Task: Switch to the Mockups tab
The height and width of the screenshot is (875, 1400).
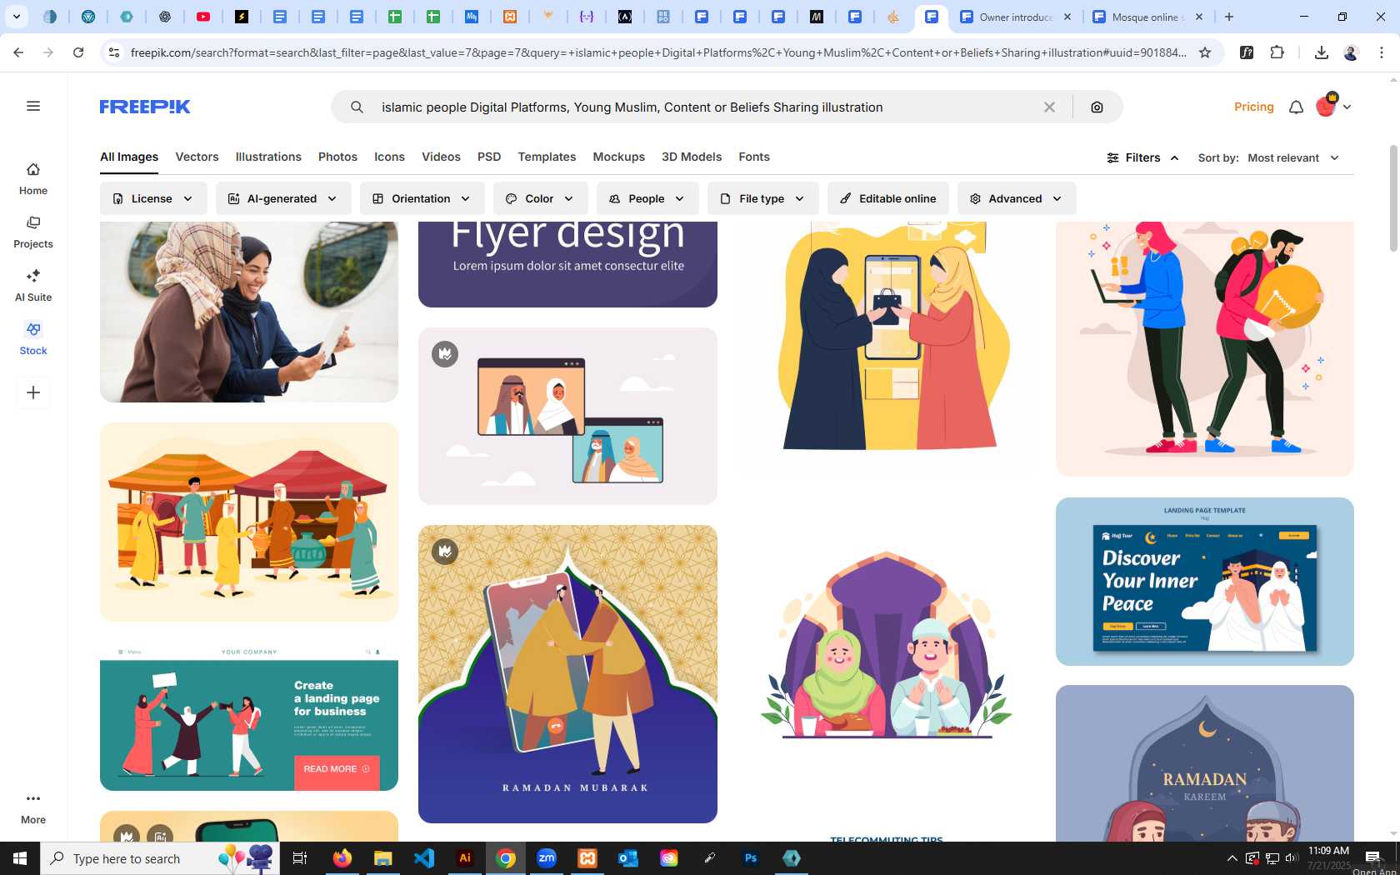Action: (x=618, y=157)
